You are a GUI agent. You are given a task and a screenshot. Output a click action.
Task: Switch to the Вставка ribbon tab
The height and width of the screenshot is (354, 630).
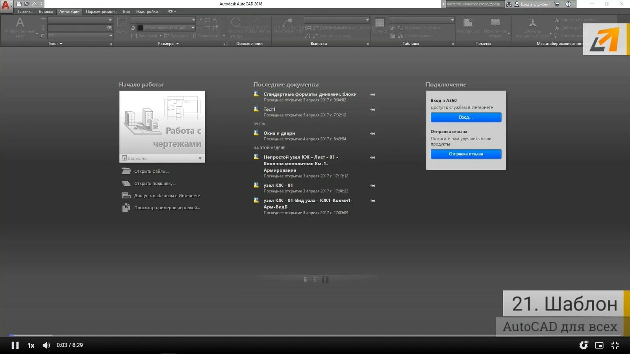pyautogui.click(x=46, y=11)
